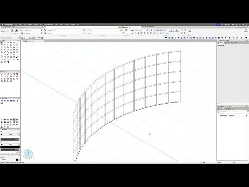This screenshot has height=187, width=249.
Task: Open the Entertainment menu
Action: coord(49,25)
